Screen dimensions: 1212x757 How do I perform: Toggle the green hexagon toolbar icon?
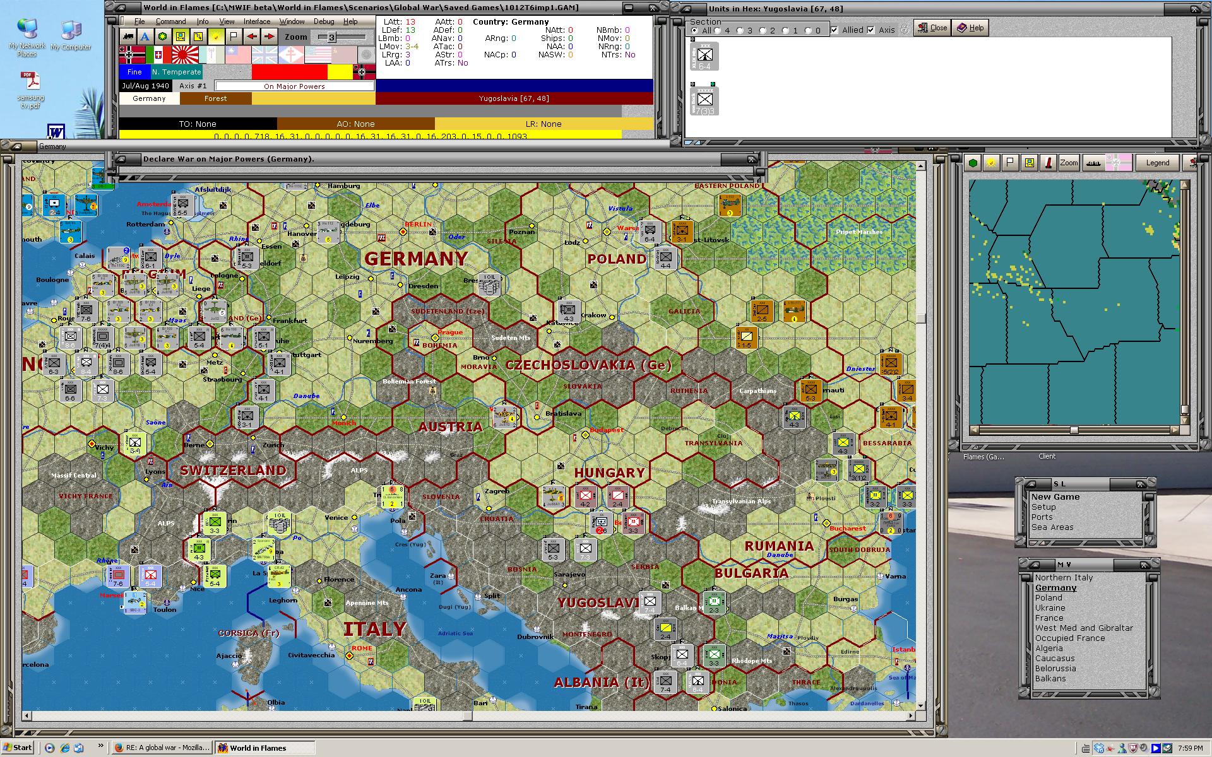tap(163, 37)
